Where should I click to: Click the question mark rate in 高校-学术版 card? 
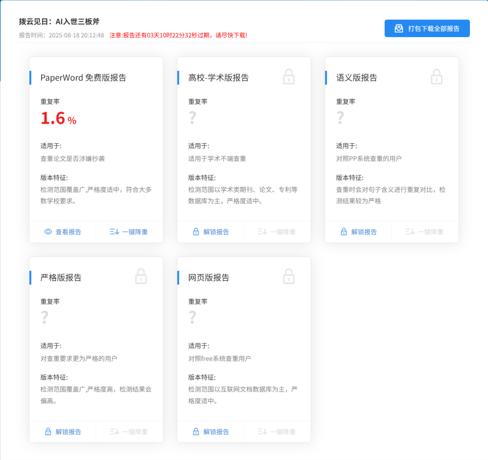click(192, 118)
